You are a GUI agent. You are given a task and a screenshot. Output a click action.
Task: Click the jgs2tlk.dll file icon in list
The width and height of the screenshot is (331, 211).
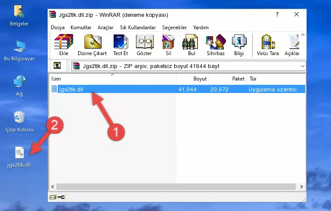pos(54,89)
